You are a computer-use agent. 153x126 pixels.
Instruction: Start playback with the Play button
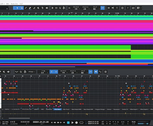click(x=73, y=123)
